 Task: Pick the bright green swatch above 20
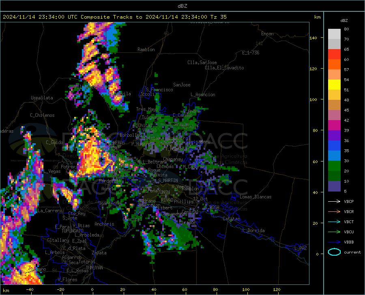point(334,166)
